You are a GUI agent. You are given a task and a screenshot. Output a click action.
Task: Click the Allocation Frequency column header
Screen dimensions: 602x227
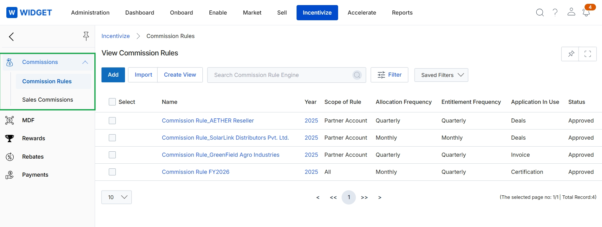403,102
